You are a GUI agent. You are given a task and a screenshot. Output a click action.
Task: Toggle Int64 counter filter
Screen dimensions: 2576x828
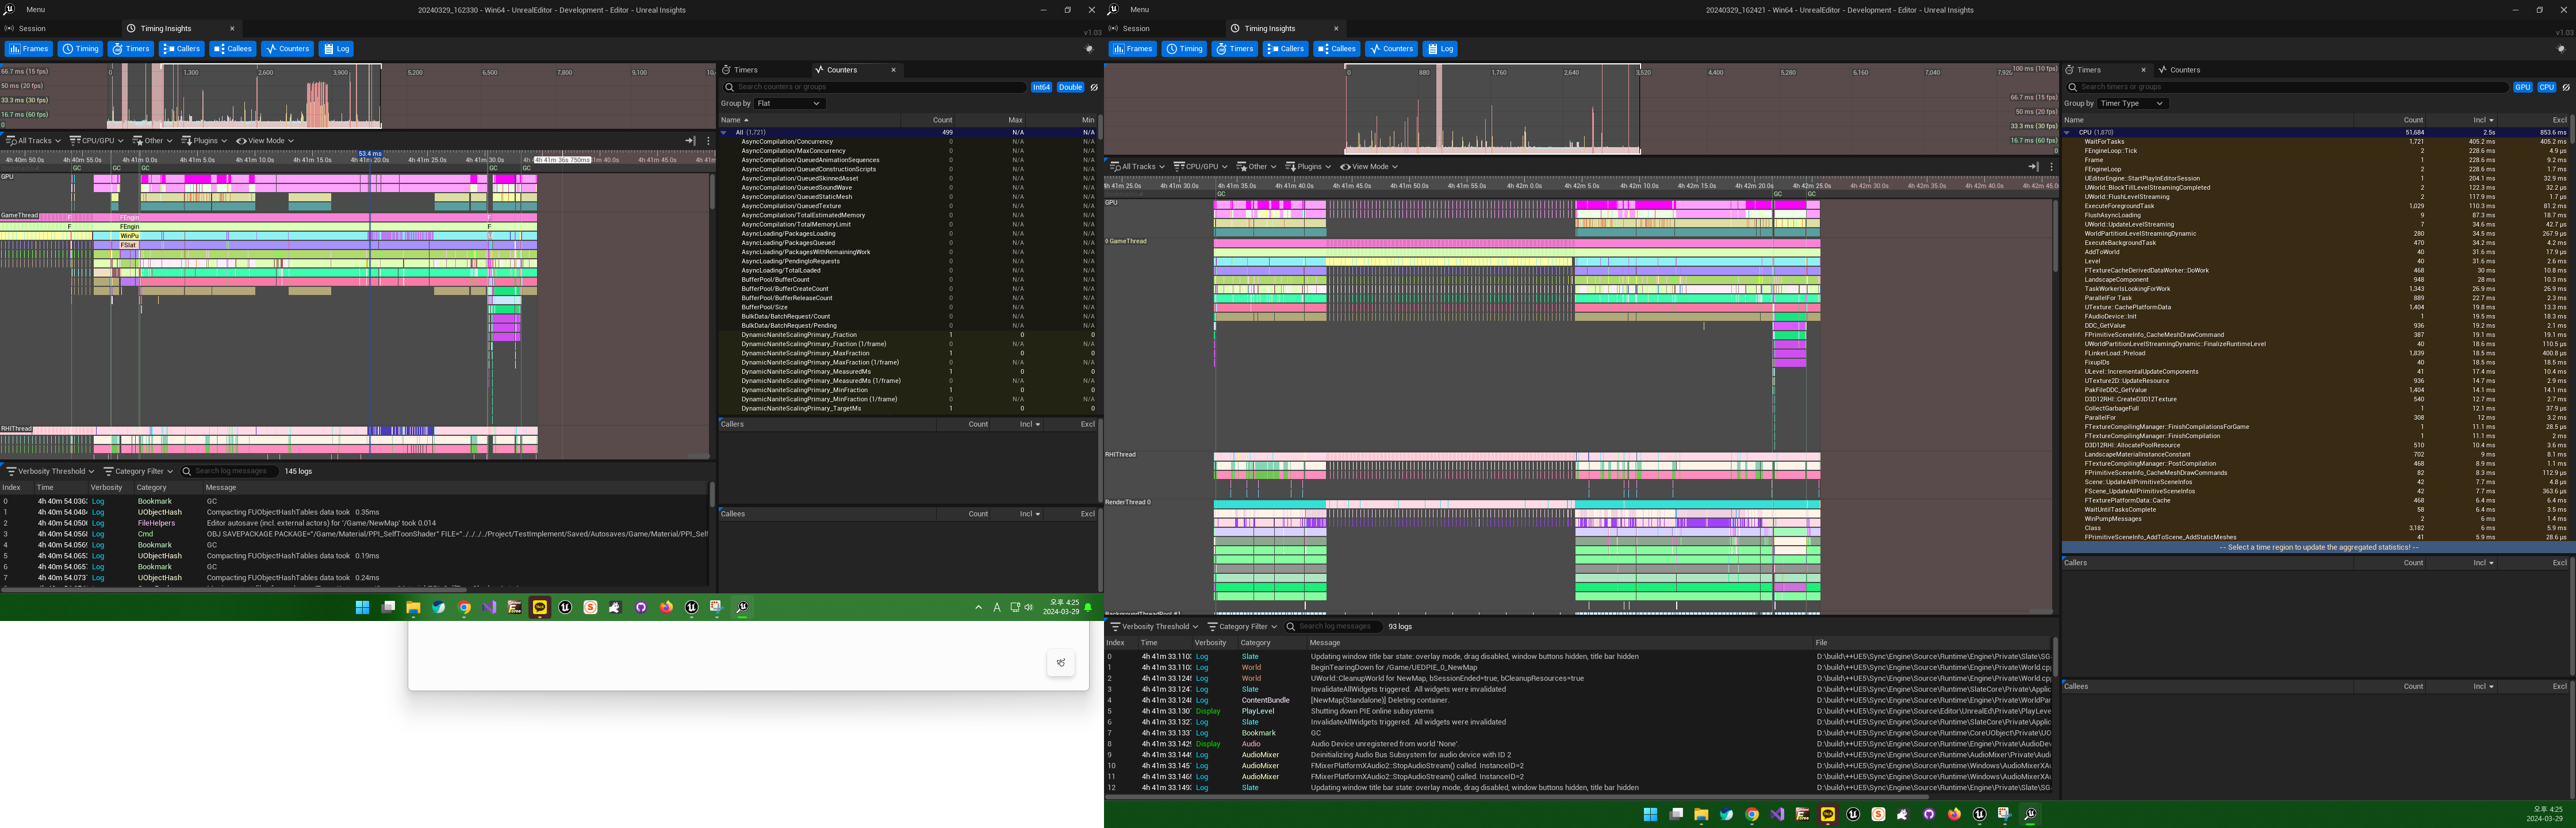click(x=1041, y=87)
